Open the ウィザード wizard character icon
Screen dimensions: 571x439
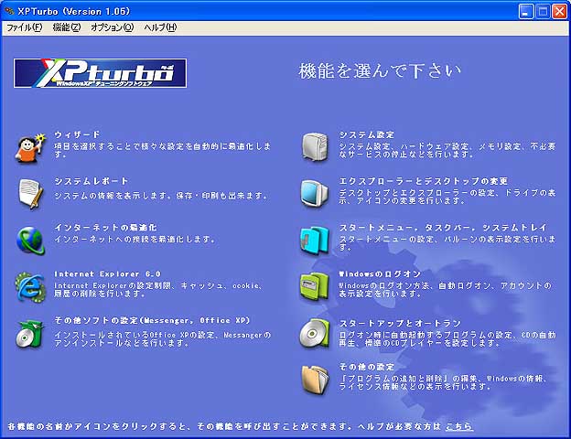[31, 148]
